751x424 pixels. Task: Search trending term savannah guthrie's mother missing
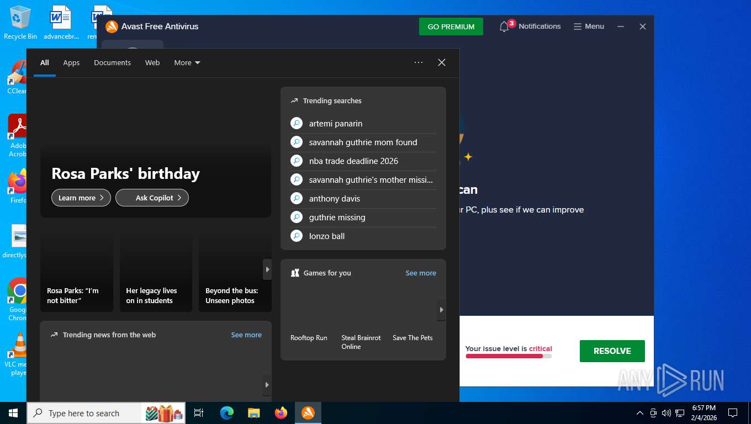click(363, 180)
